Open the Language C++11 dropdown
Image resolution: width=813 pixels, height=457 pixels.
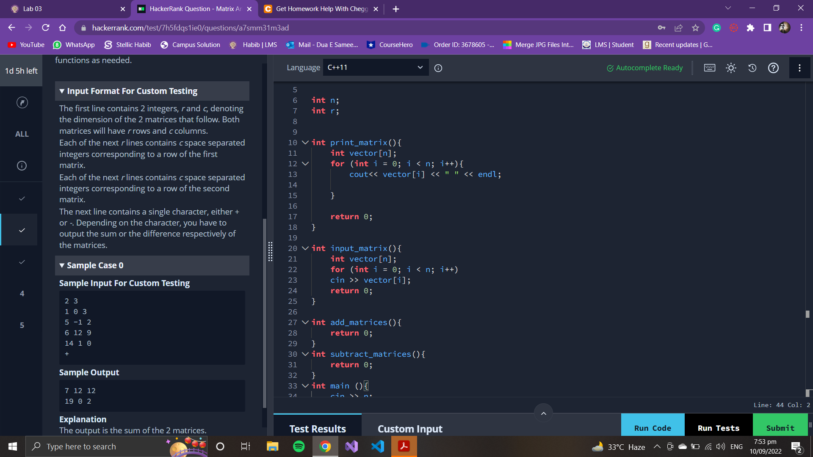(375, 68)
